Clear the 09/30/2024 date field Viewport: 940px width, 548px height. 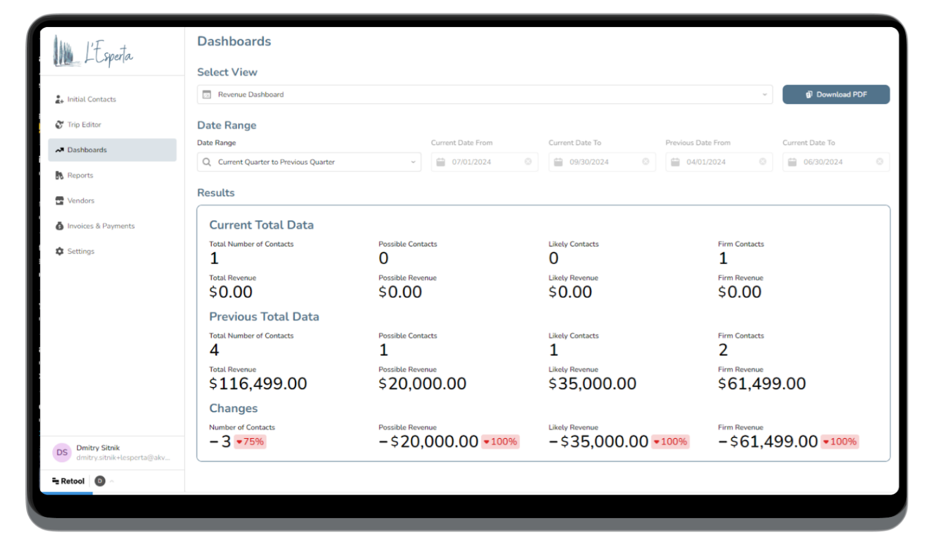(x=646, y=162)
